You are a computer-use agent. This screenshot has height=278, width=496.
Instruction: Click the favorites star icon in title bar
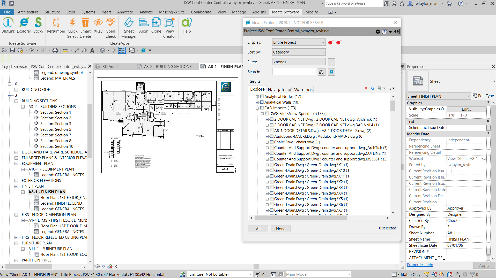(x=402, y=4)
